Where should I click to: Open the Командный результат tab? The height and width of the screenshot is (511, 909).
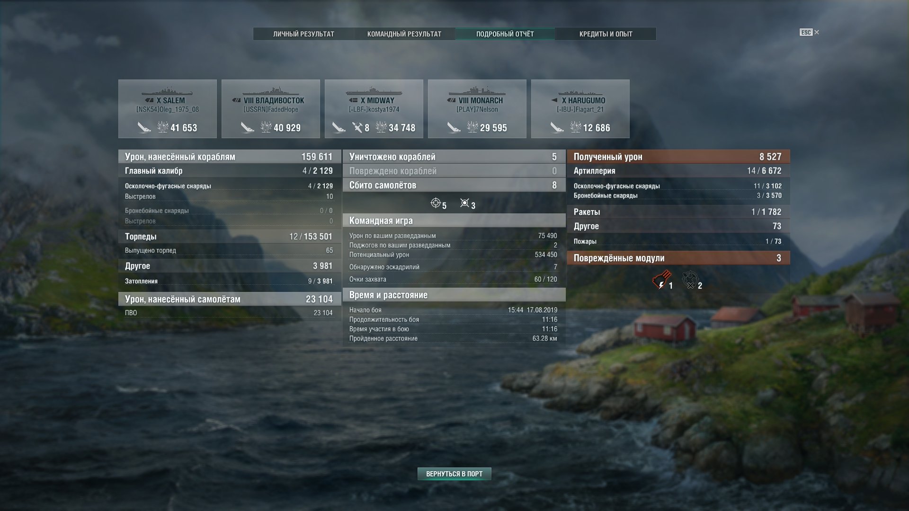[x=404, y=34]
